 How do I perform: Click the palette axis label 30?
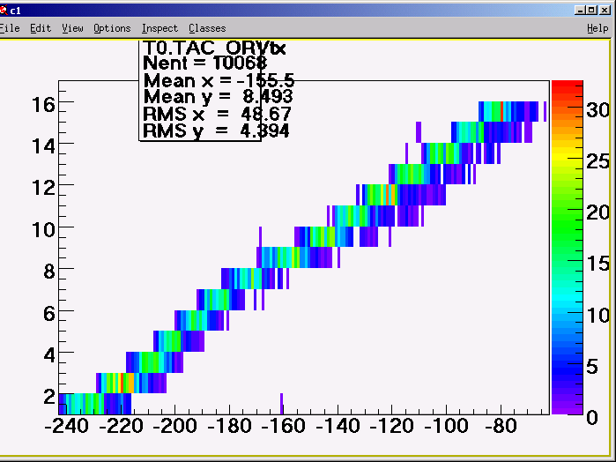coord(597,109)
